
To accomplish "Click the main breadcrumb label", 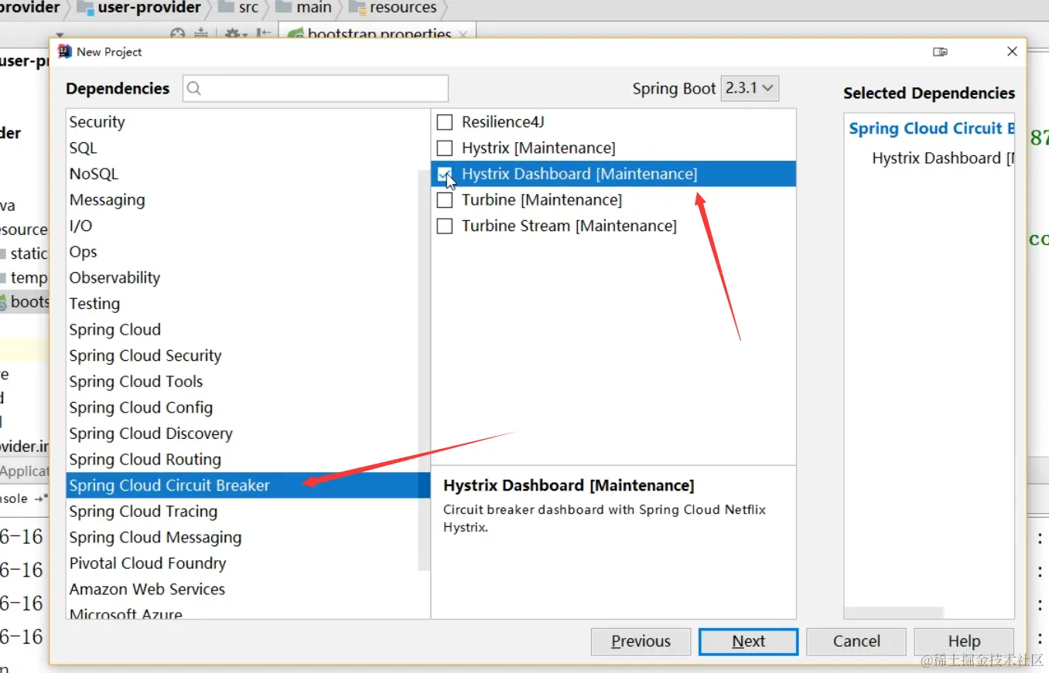I will pyautogui.click(x=314, y=8).
